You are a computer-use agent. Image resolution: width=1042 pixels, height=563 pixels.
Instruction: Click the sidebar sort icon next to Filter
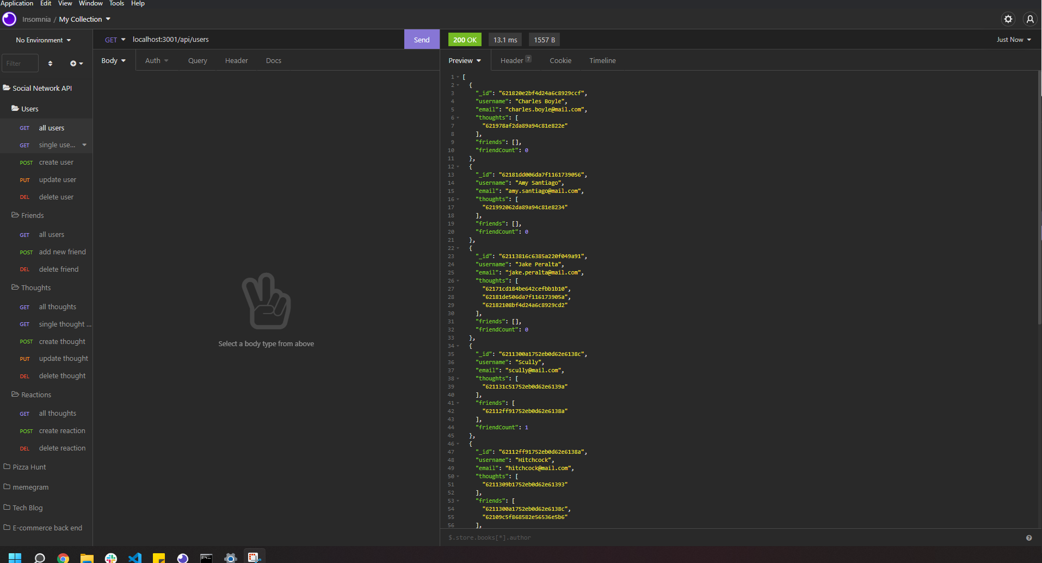(x=50, y=63)
